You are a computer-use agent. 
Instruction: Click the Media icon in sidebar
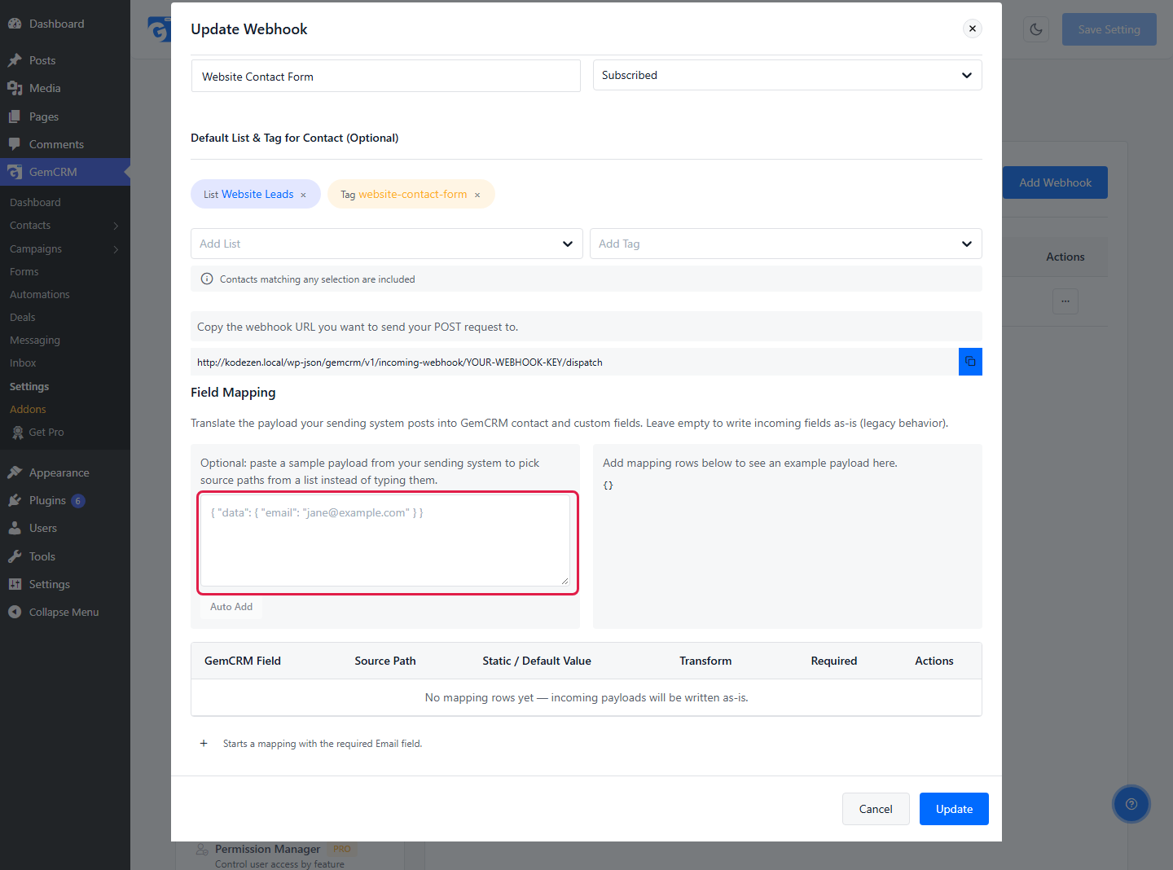(15, 88)
